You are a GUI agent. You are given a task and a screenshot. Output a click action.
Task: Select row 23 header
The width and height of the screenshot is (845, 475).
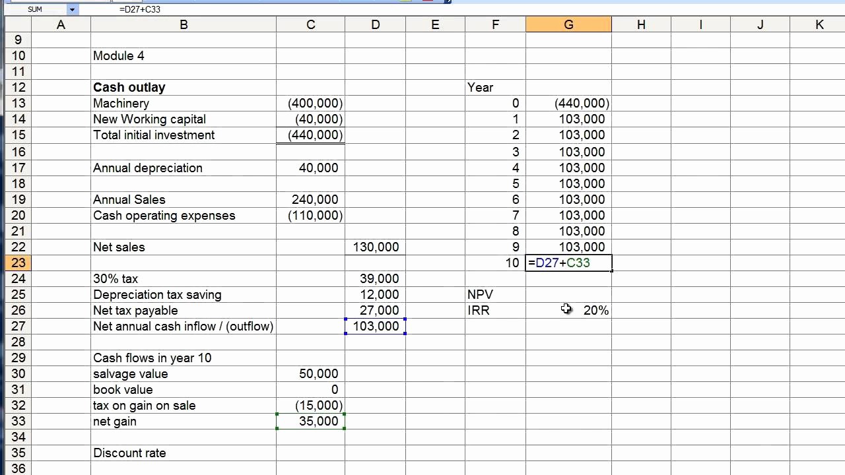18,263
